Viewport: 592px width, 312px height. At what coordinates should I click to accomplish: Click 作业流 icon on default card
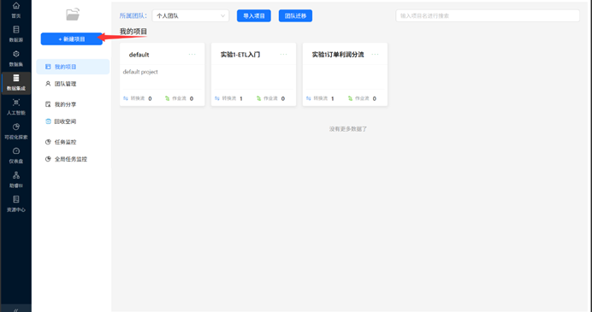click(168, 98)
